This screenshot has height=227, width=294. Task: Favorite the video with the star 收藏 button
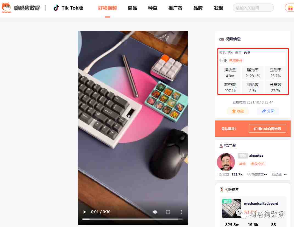(238, 111)
